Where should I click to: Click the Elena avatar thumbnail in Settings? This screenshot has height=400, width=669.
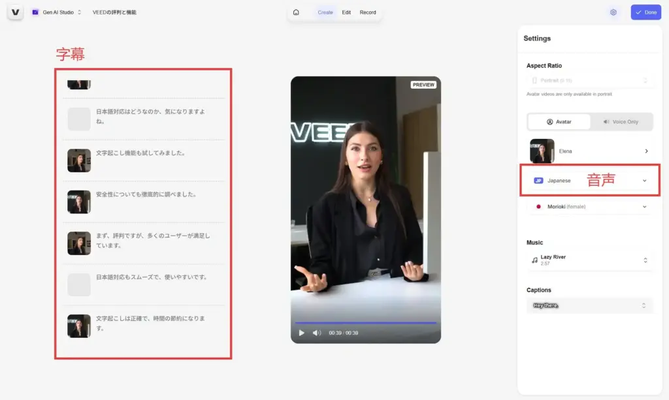542,151
